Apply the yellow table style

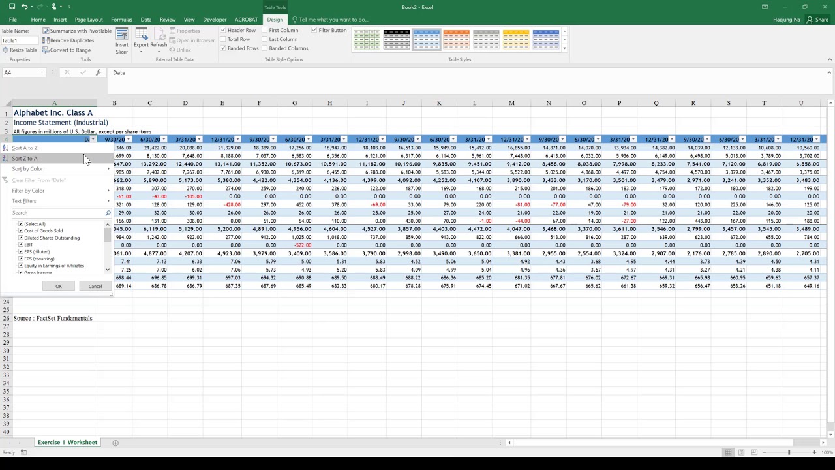[x=515, y=40]
